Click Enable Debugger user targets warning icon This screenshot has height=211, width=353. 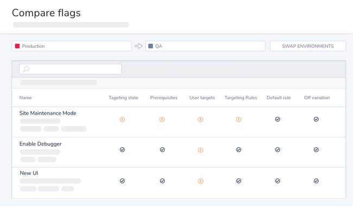[x=200, y=150]
